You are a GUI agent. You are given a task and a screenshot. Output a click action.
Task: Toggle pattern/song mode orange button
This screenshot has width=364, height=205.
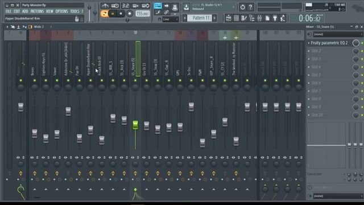105,14
